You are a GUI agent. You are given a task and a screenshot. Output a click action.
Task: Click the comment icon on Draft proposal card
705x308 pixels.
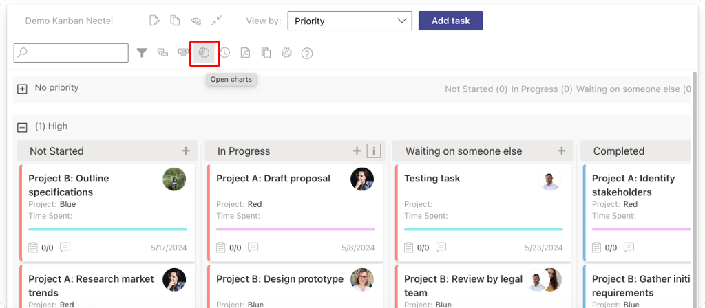coord(253,247)
